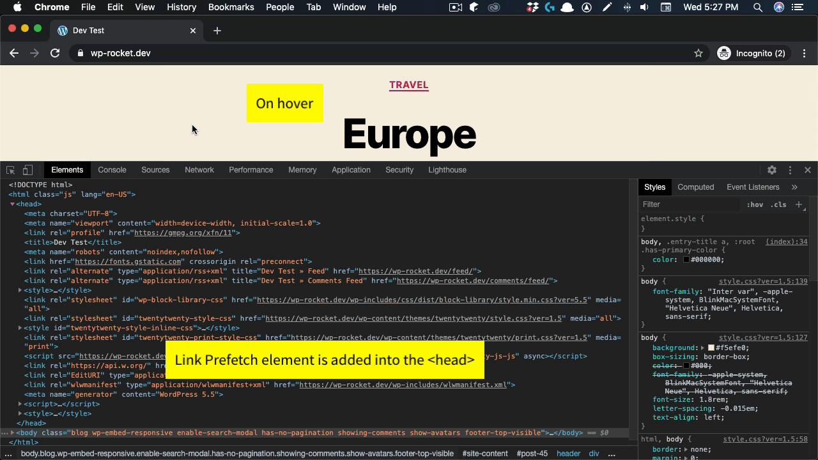Click #post-45 in the breadcrumb bar
Screen dimensions: 818x460
pos(532,454)
